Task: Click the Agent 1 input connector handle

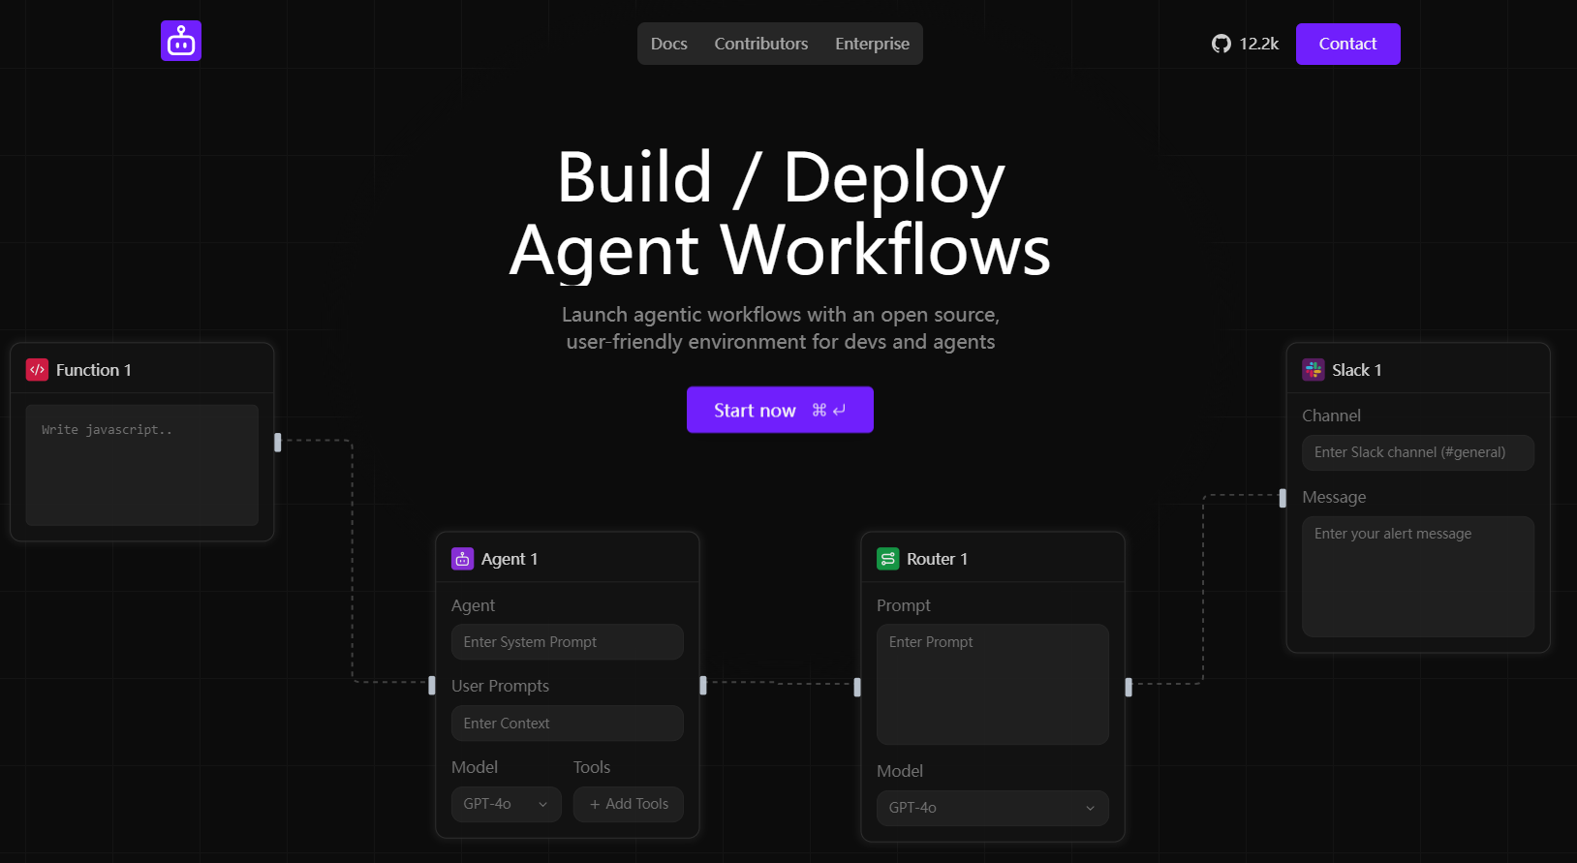Action: click(x=432, y=686)
